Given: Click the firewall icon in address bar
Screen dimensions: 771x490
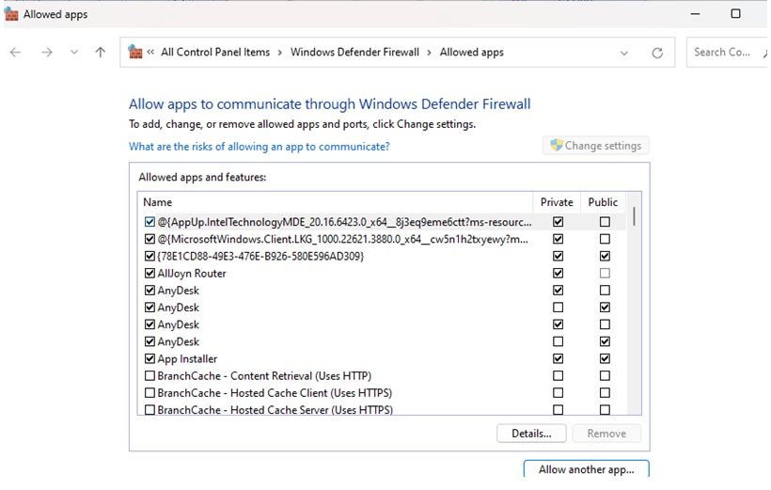Looking at the screenshot, I should (x=135, y=52).
